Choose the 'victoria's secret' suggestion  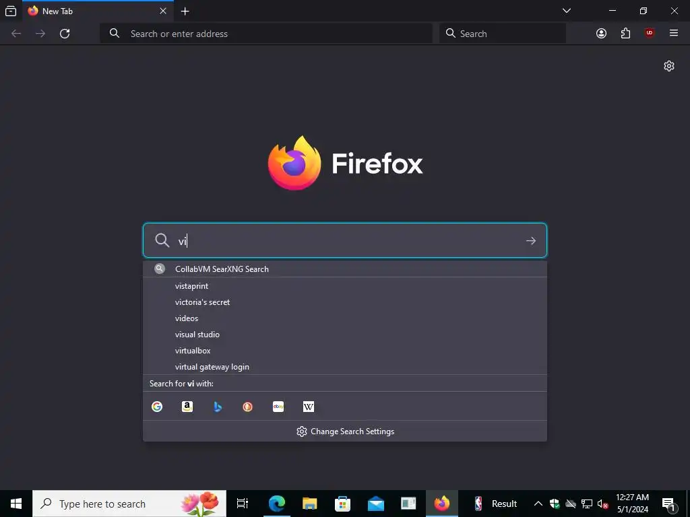(x=345, y=302)
